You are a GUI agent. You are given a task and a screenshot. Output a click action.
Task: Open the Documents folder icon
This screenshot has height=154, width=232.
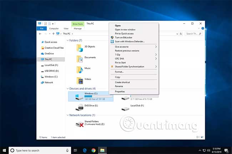tap(80, 59)
